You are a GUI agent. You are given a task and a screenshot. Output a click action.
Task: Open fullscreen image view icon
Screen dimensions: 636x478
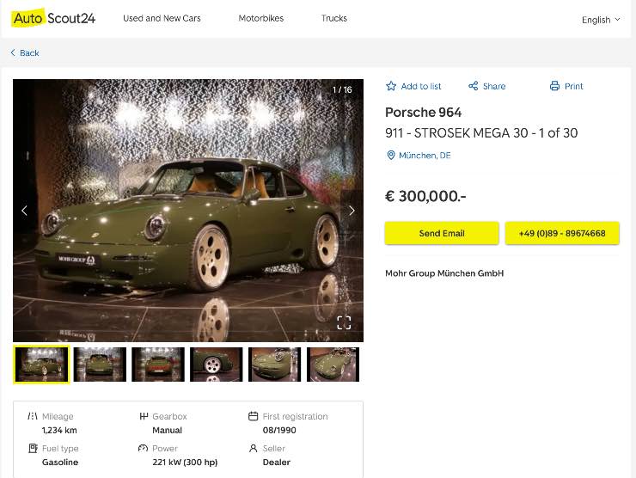[344, 322]
